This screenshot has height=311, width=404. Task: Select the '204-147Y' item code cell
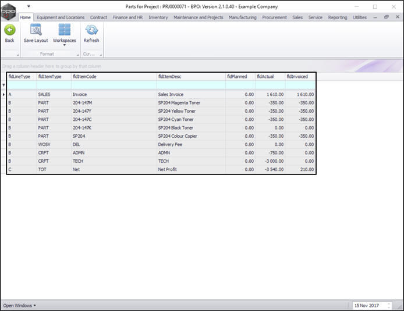[114, 111]
